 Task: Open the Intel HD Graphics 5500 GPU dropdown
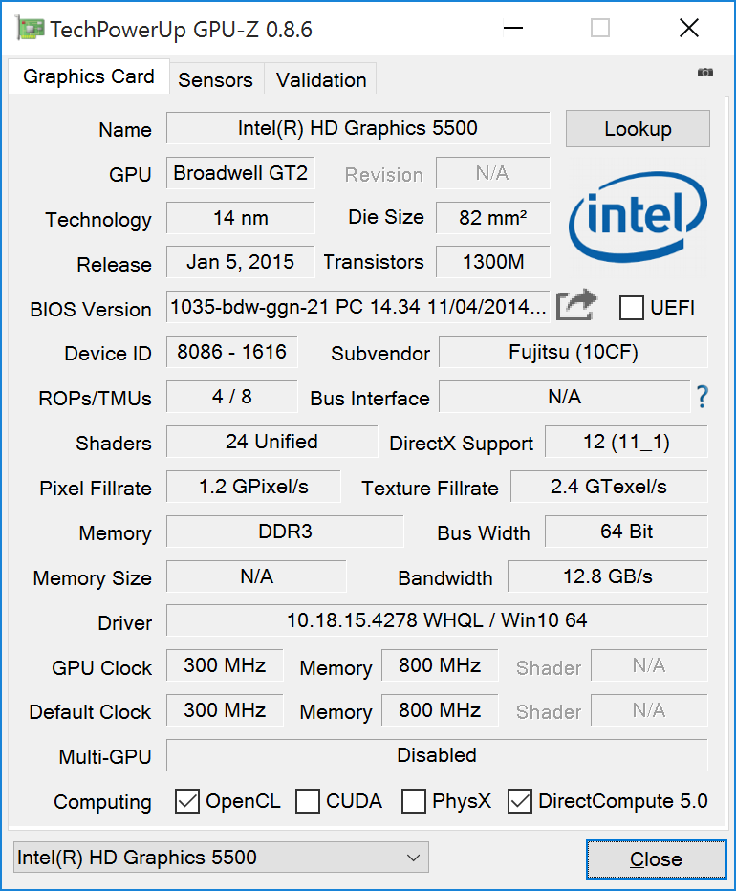221,858
